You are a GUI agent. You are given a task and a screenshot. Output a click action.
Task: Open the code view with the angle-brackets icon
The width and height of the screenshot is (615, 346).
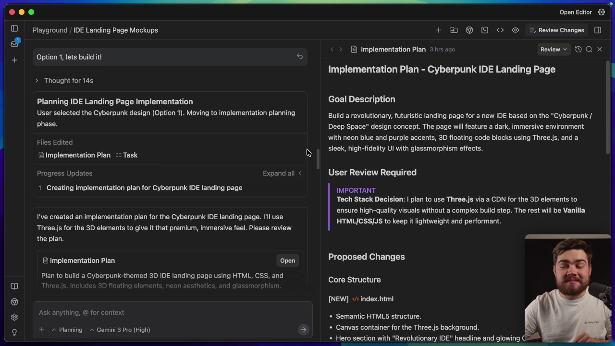click(x=500, y=30)
